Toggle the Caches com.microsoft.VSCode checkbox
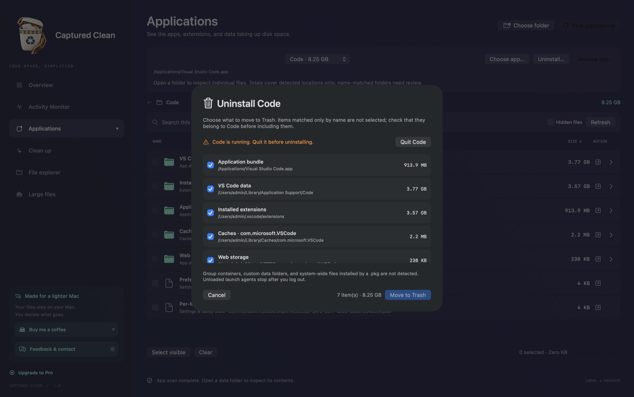The image size is (634, 397). pos(210,237)
